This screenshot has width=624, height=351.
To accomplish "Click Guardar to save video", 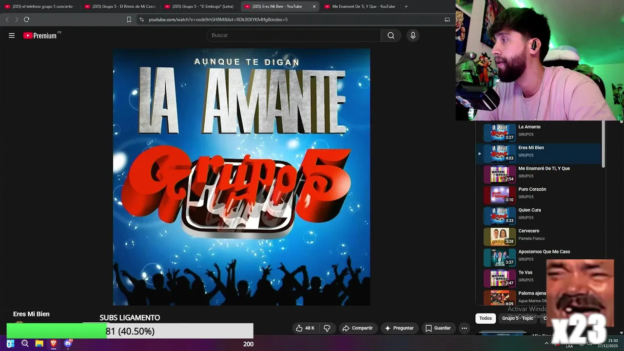I will pyautogui.click(x=438, y=328).
